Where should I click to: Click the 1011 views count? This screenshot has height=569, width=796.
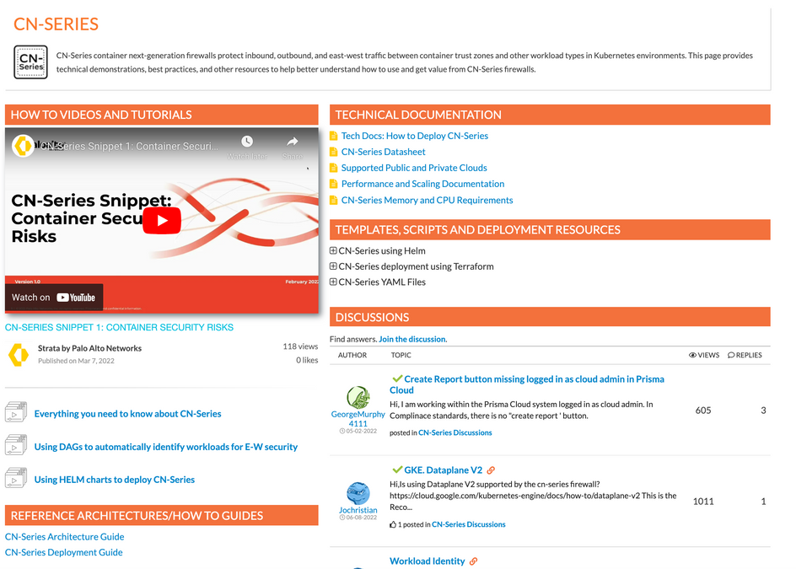pyautogui.click(x=703, y=502)
